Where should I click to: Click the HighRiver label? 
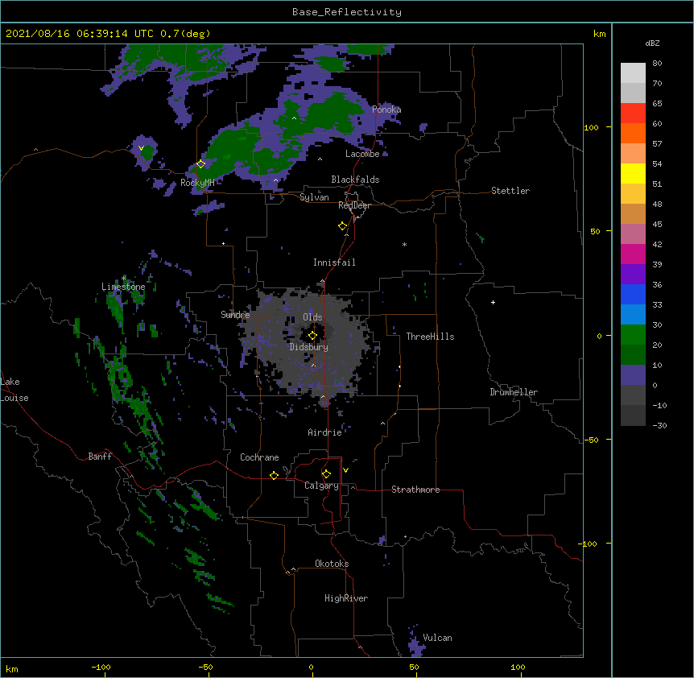coord(346,598)
